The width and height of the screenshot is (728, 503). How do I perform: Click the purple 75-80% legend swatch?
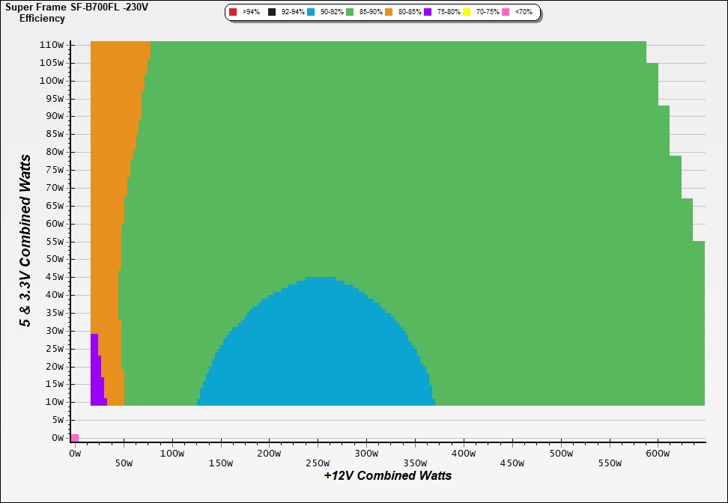point(428,13)
